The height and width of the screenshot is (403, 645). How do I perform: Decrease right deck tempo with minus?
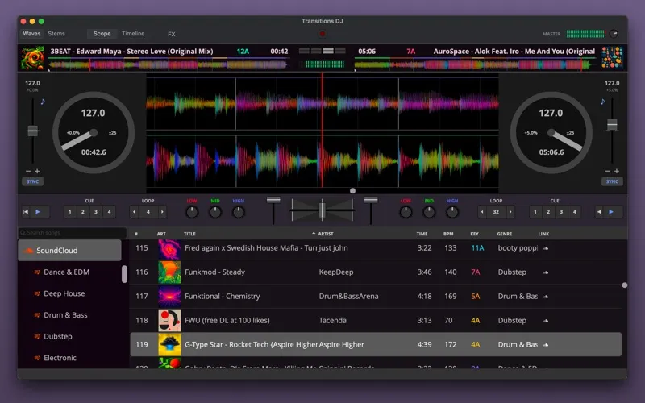click(x=608, y=171)
